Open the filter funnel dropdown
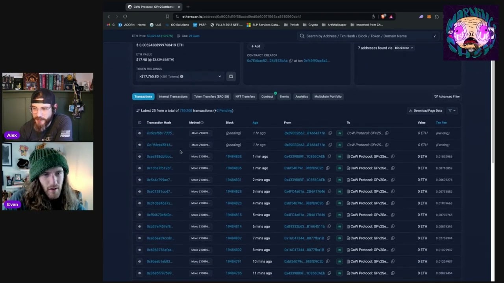Screen dimensions: 504x283 [x=452, y=110]
